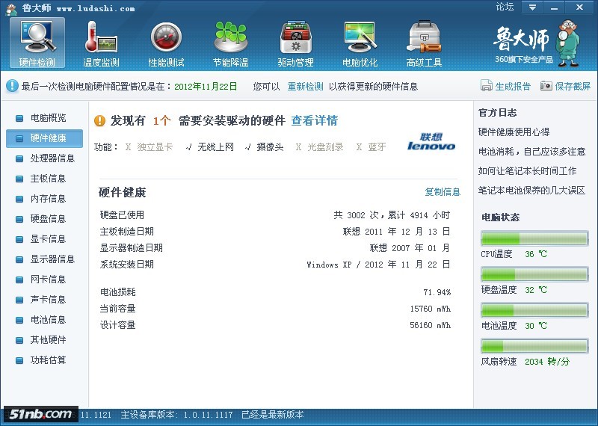Open the 高级工具 advanced tools section
The height and width of the screenshot is (426, 598).
(x=424, y=43)
